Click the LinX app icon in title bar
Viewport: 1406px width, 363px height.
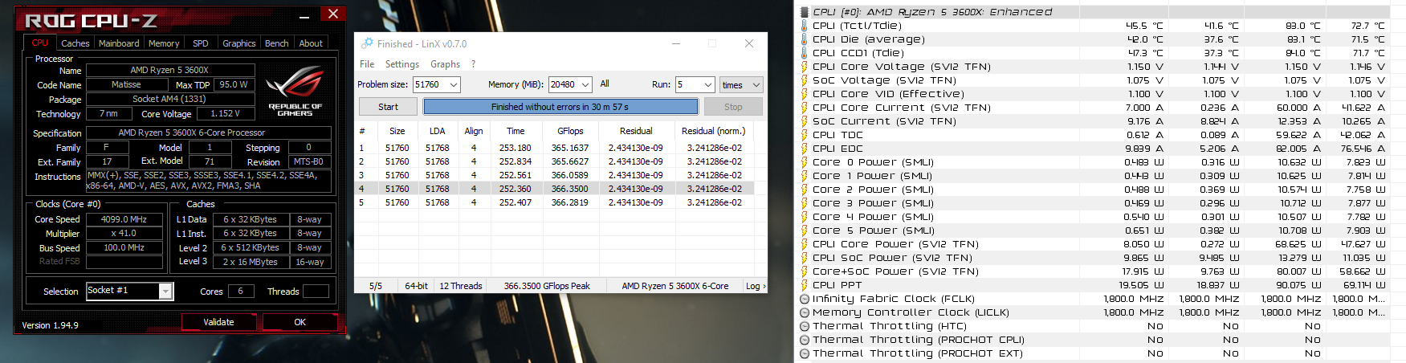point(367,43)
